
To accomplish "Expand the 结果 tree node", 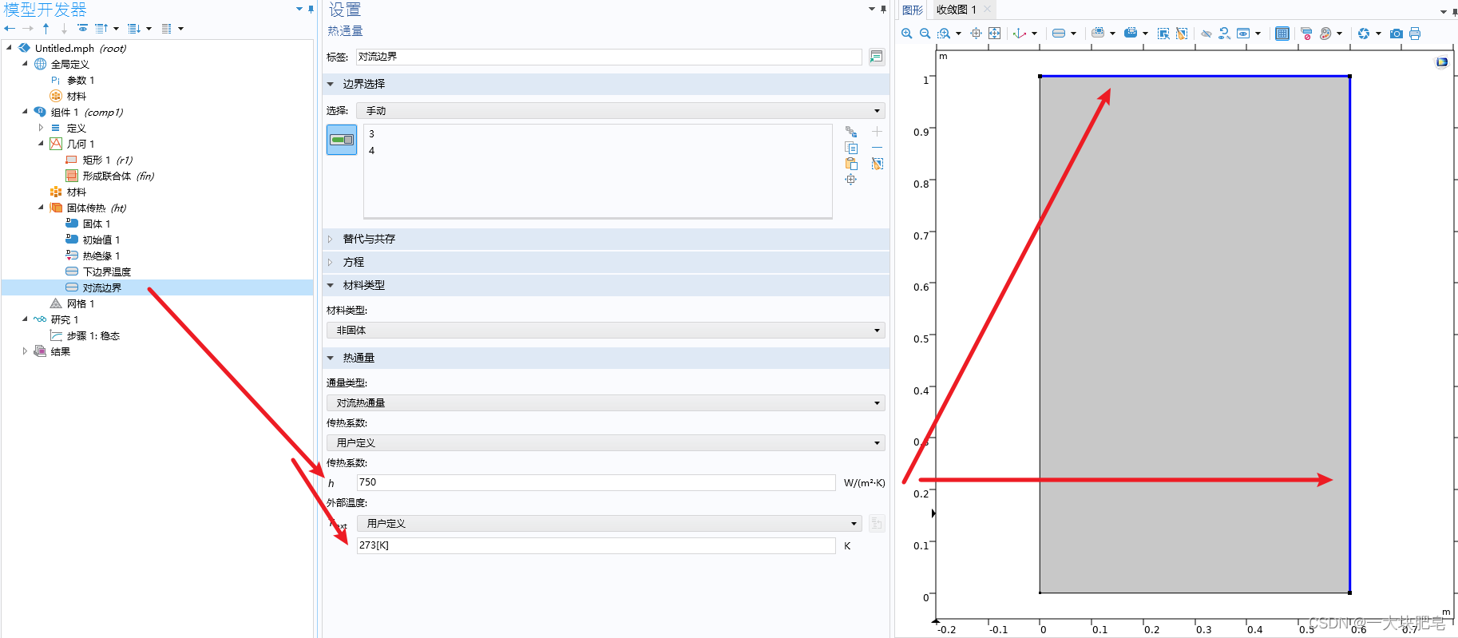I will 25,351.
